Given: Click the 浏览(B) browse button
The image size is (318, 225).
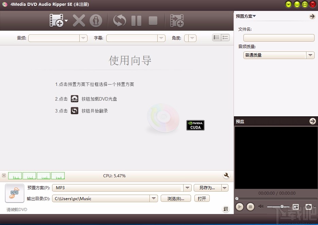Looking at the screenshot, I should (176, 198).
